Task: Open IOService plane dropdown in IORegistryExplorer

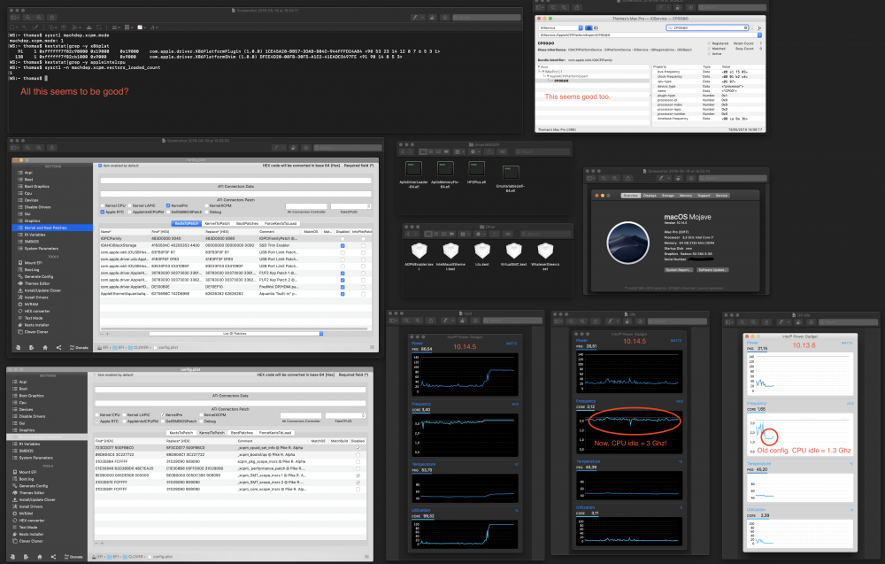Action: 561,27
